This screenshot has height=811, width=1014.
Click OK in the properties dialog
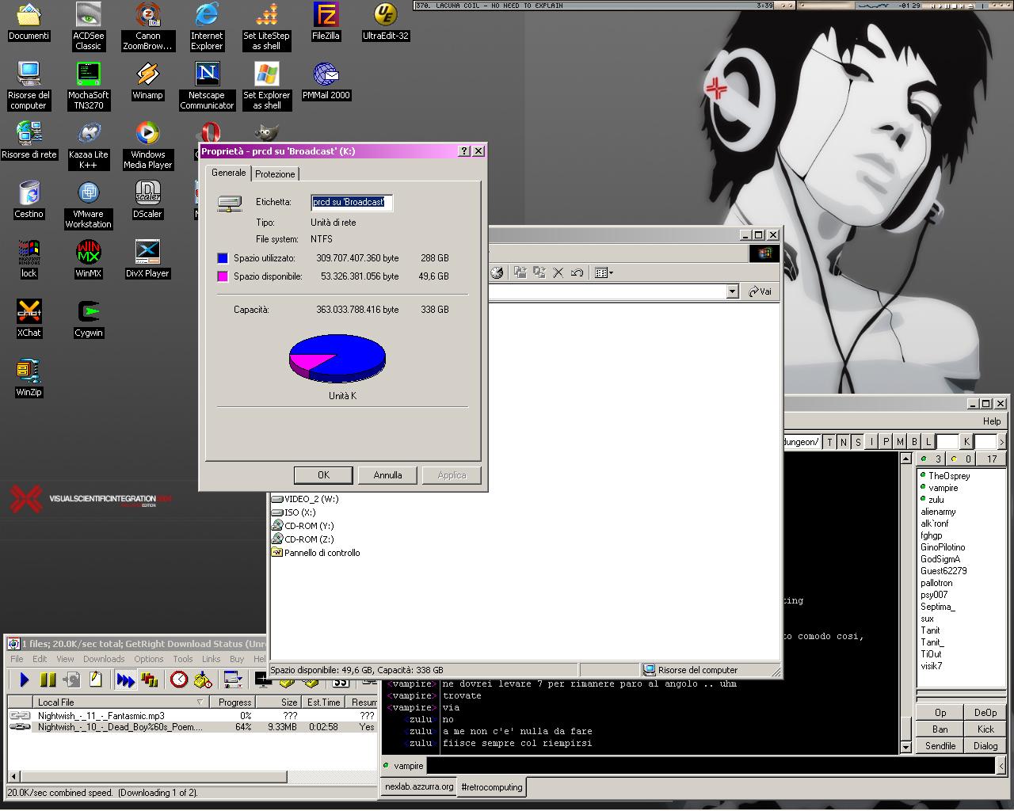click(323, 475)
